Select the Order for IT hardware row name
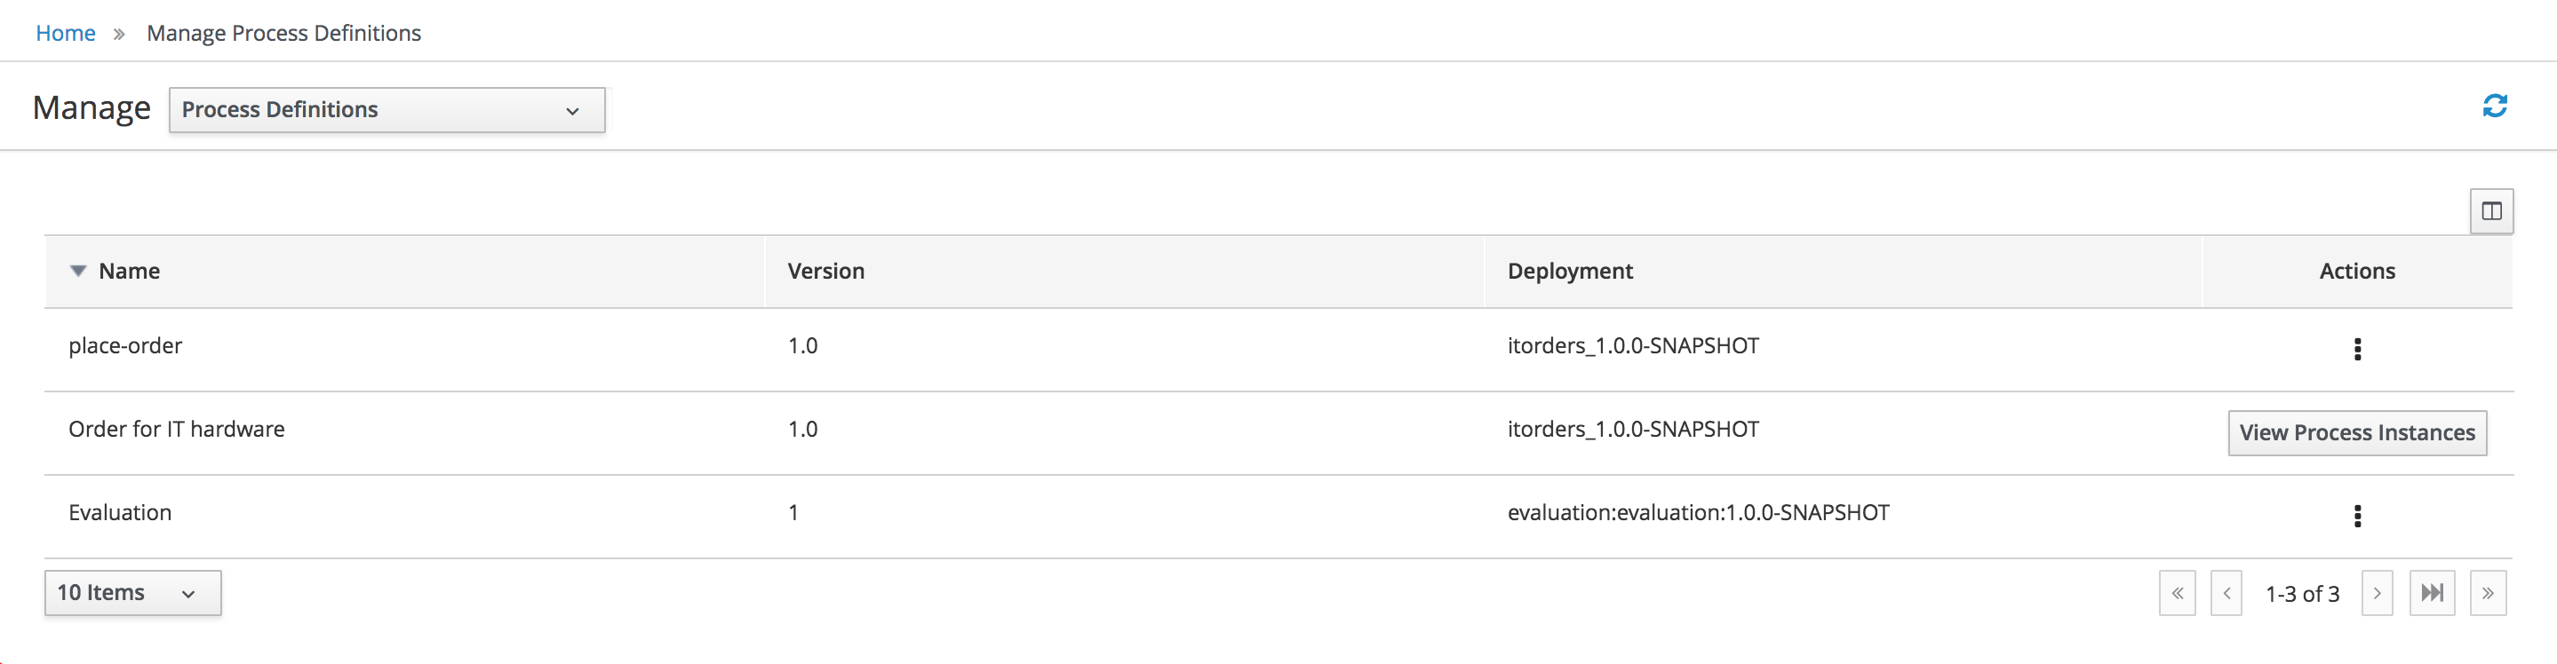Viewport: 2557px width, 664px height. point(177,429)
